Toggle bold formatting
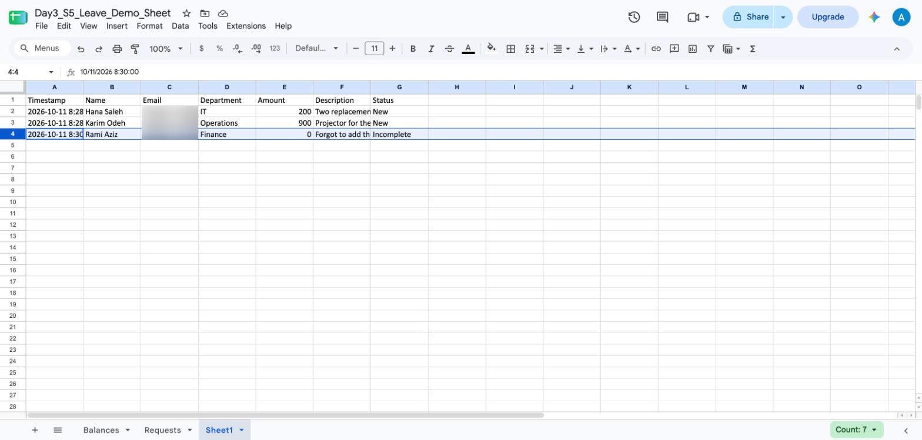 [x=413, y=49]
